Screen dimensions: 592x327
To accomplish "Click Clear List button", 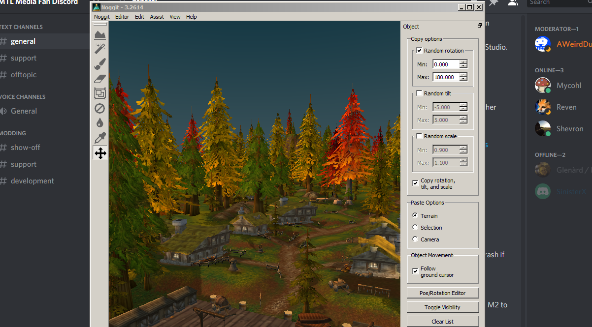I will [443, 321].
